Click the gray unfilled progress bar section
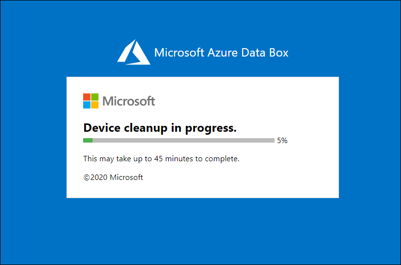 184,140
